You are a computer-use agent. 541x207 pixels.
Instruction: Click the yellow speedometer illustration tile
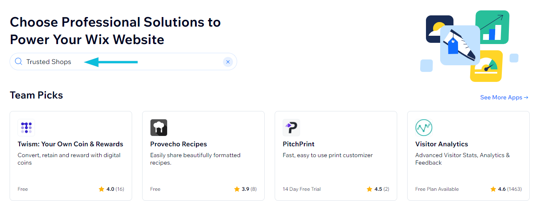486,66
